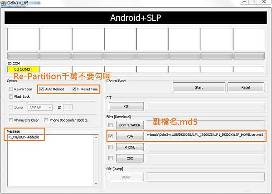Click the BOOTLOADER file button

[x=130, y=125]
